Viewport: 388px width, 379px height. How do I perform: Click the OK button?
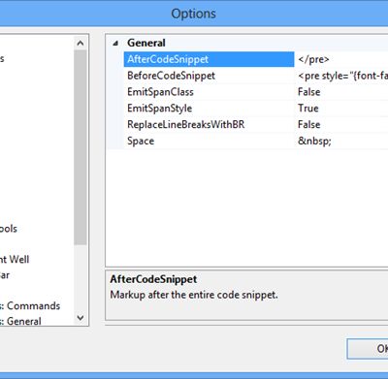[x=368, y=348]
